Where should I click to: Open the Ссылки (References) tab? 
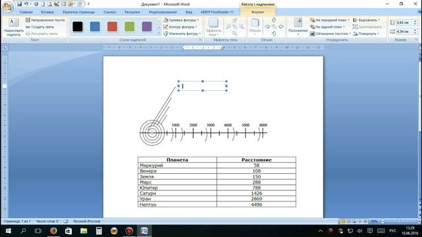tap(109, 12)
